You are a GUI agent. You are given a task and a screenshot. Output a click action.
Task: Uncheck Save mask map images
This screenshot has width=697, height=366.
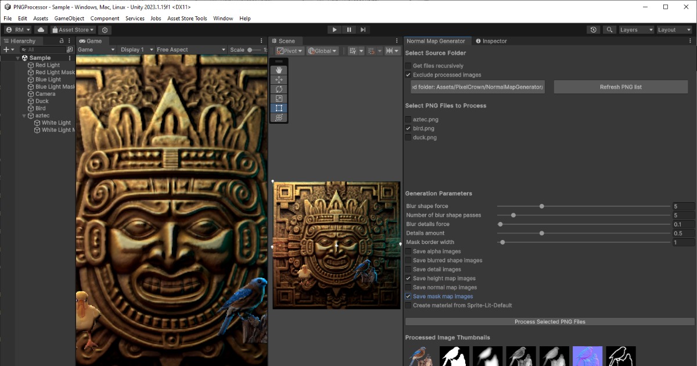tap(408, 296)
